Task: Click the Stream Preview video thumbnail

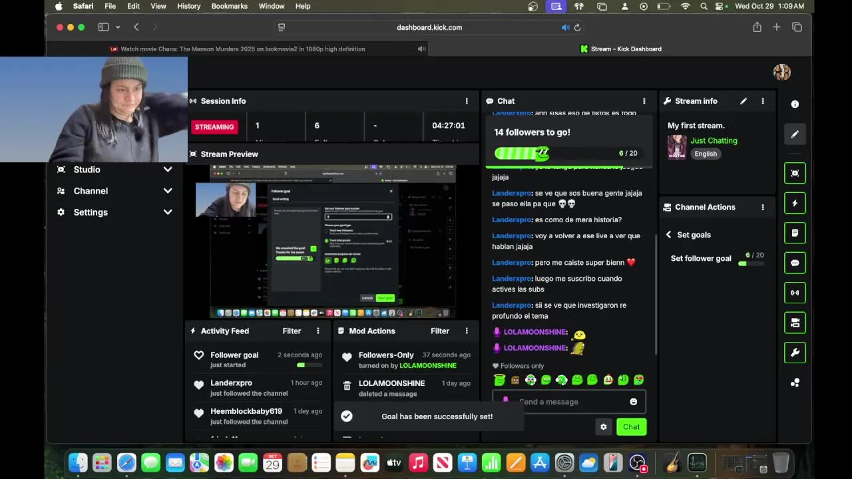Action: pos(333,241)
